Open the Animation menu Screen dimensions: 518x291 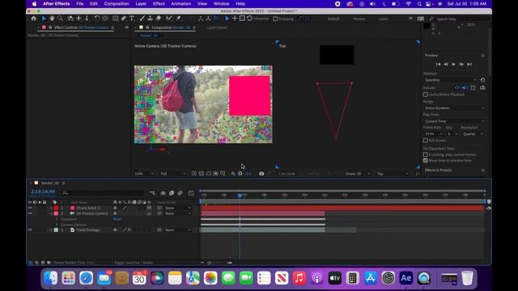(x=180, y=4)
